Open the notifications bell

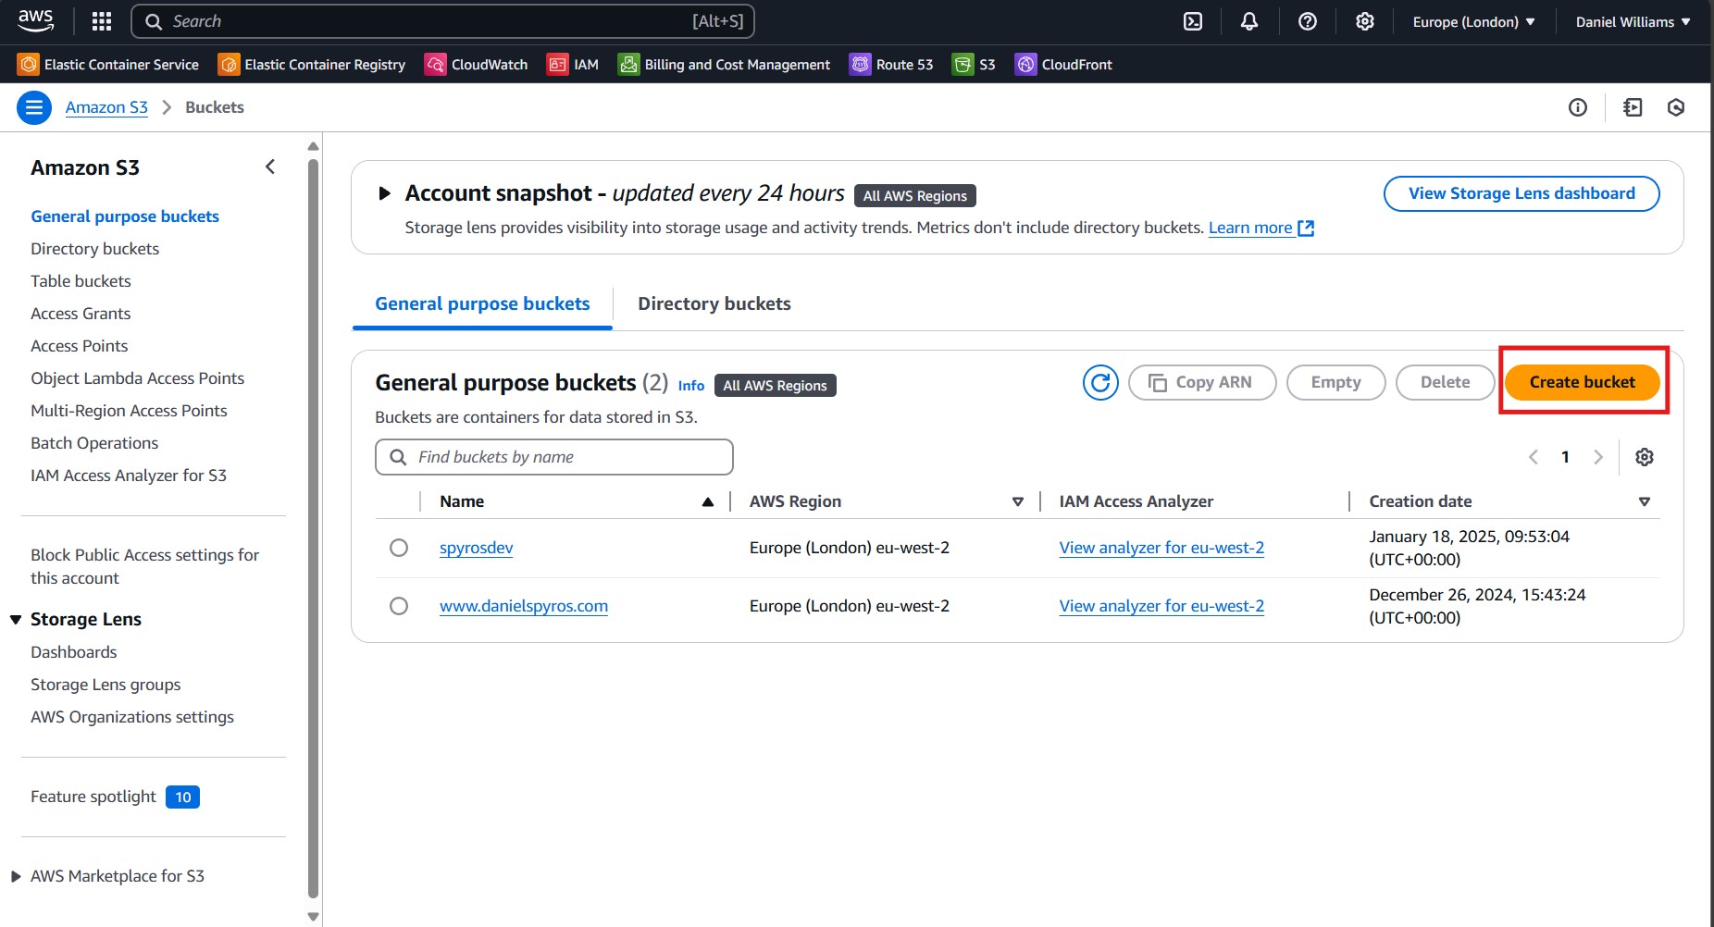coord(1248,21)
